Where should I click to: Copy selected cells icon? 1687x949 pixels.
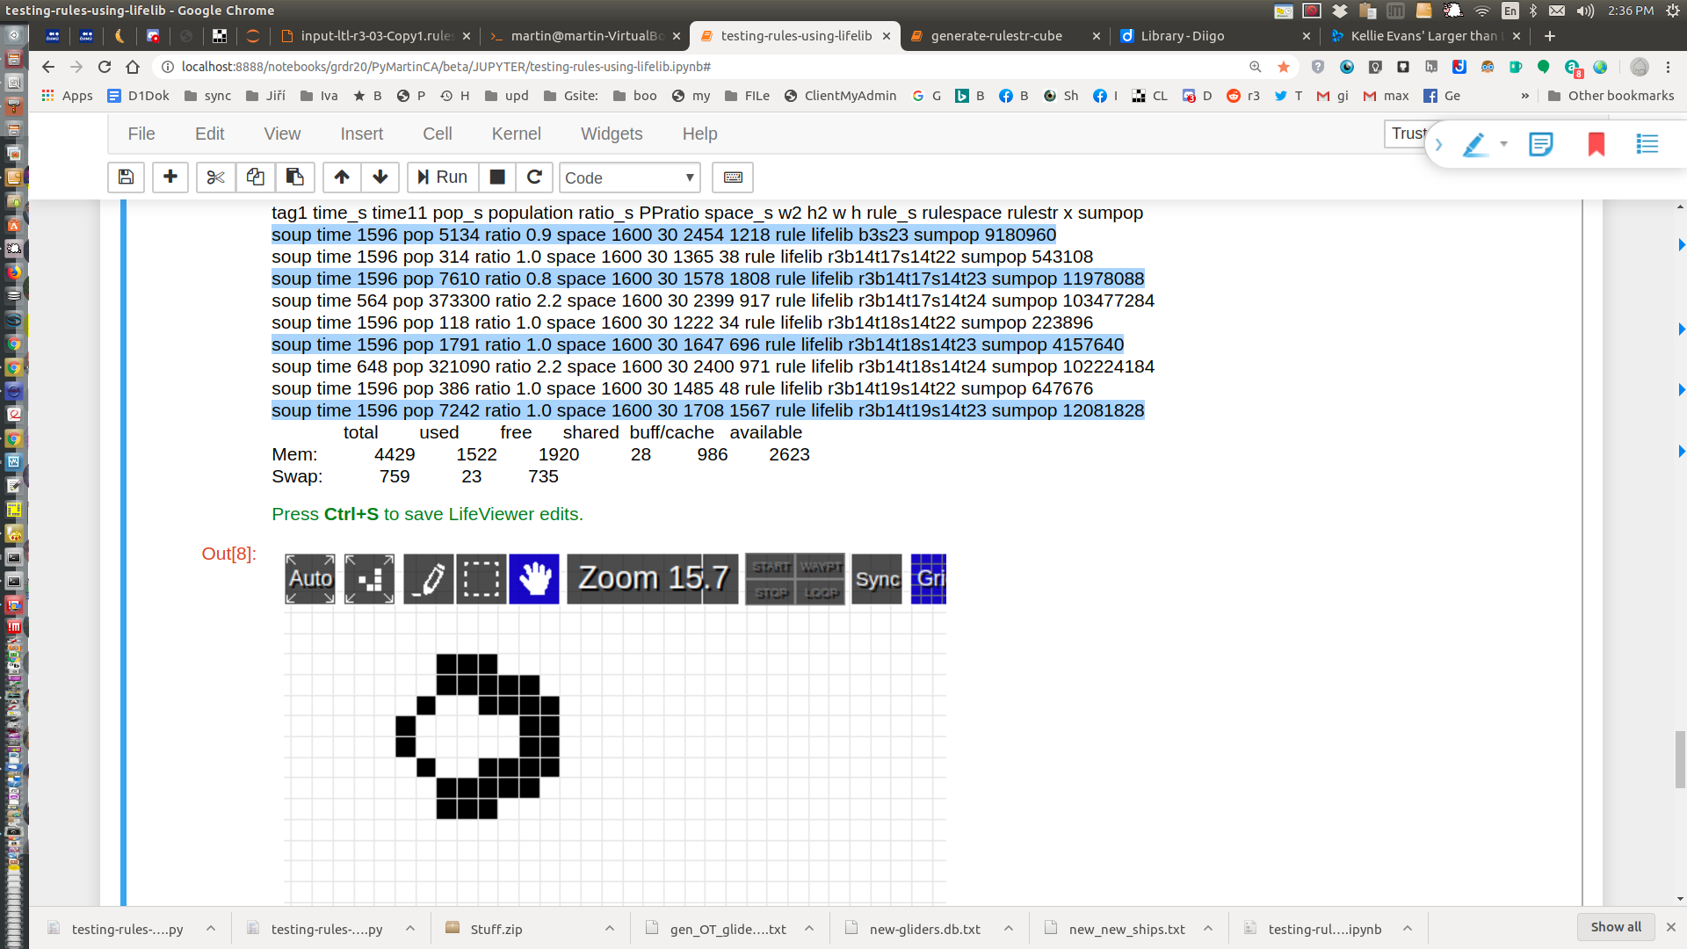256,177
